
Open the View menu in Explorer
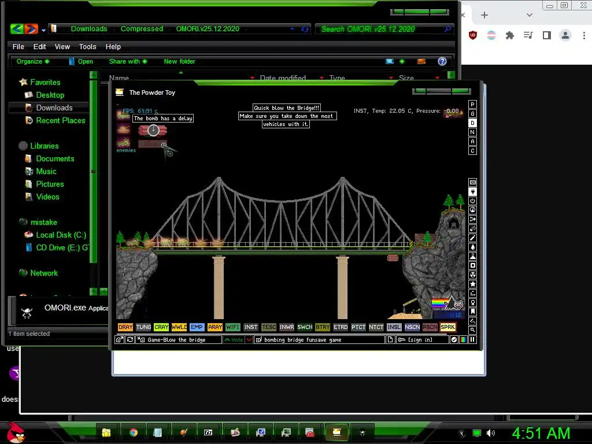(x=62, y=46)
